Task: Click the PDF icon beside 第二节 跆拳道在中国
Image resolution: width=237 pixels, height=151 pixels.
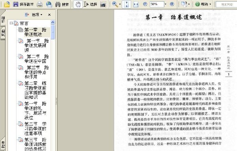Action: pos(21,57)
